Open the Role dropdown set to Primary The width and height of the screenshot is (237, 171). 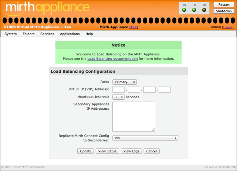point(125,82)
